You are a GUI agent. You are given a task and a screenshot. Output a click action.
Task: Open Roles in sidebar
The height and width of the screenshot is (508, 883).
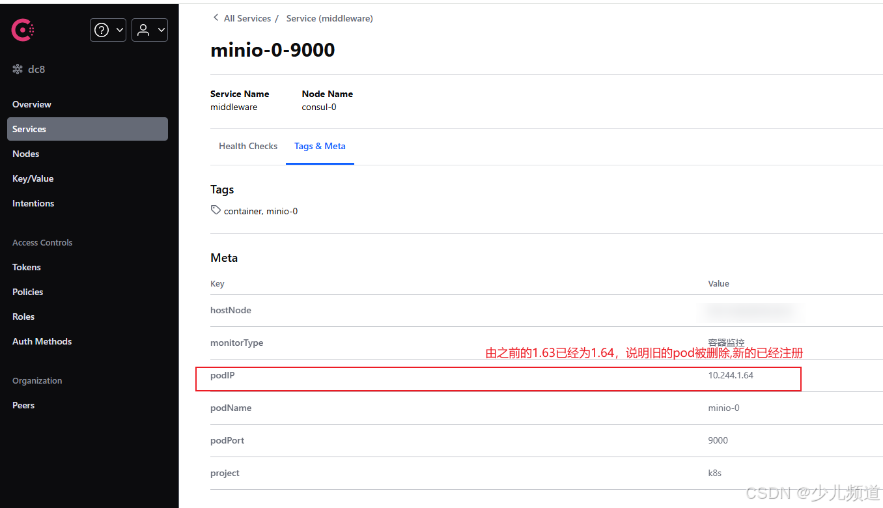(x=23, y=317)
